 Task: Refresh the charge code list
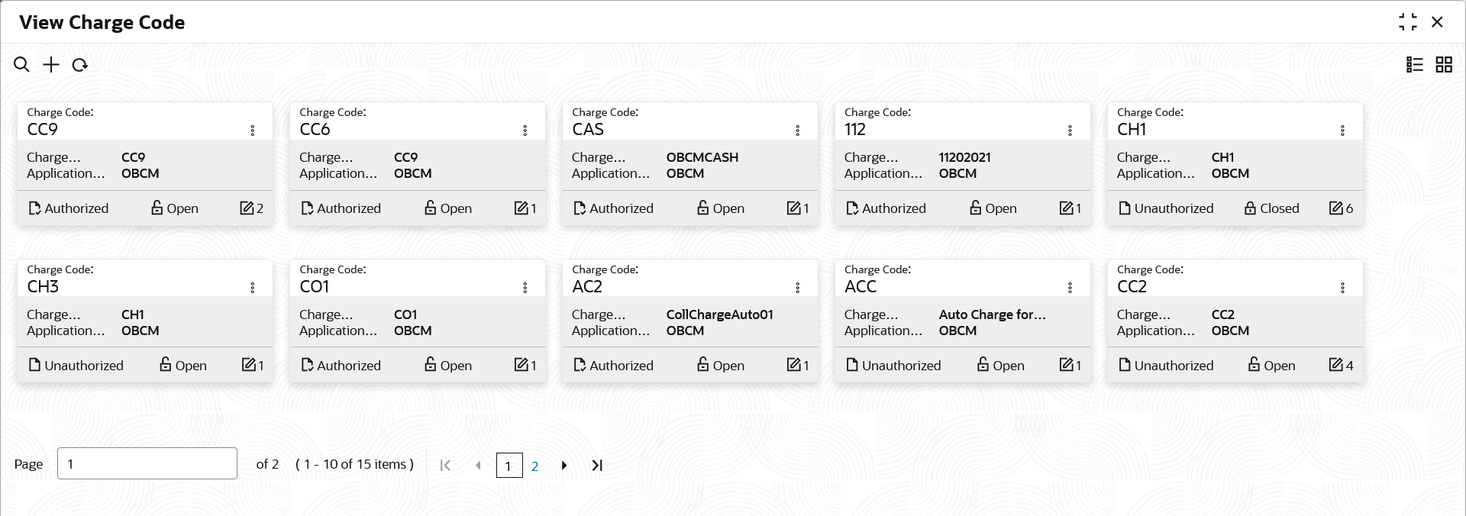tap(79, 65)
